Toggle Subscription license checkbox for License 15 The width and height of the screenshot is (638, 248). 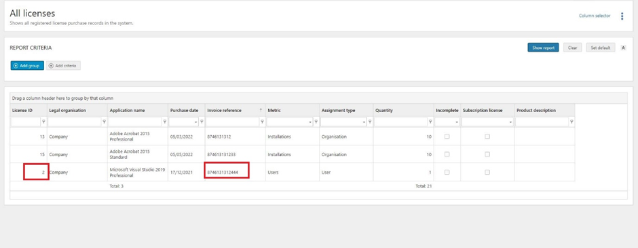(x=487, y=154)
